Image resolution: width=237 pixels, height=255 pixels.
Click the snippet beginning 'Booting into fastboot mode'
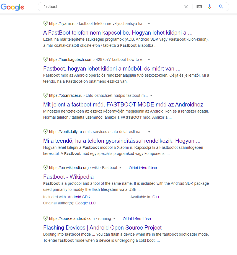coord(126,237)
